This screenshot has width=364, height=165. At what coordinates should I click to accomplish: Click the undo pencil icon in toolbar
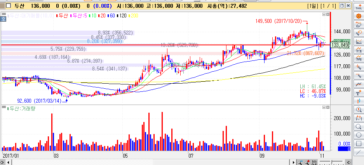(359, 33)
